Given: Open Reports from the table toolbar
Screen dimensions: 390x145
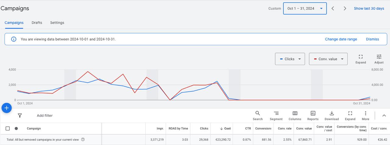Looking at the screenshot, I should (313, 115).
